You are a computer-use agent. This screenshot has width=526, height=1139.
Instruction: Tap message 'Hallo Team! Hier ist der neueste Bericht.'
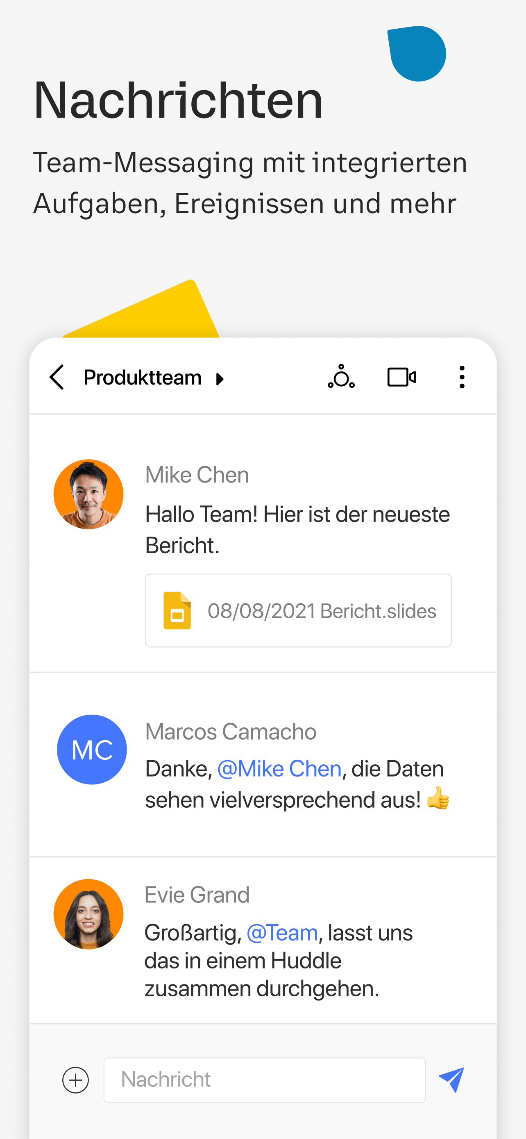[298, 530]
